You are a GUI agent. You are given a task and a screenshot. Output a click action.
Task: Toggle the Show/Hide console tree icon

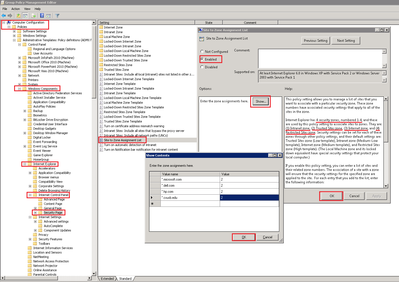(x=25, y=16)
